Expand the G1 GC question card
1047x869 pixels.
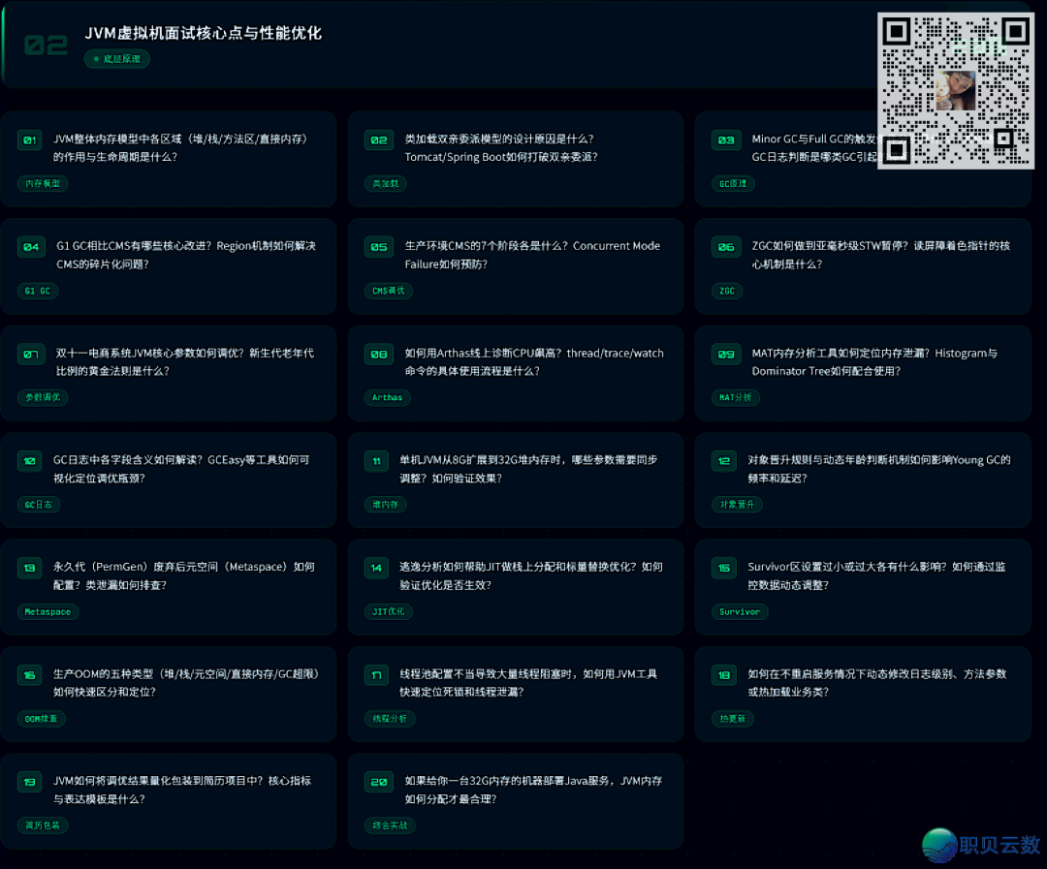tap(170, 266)
